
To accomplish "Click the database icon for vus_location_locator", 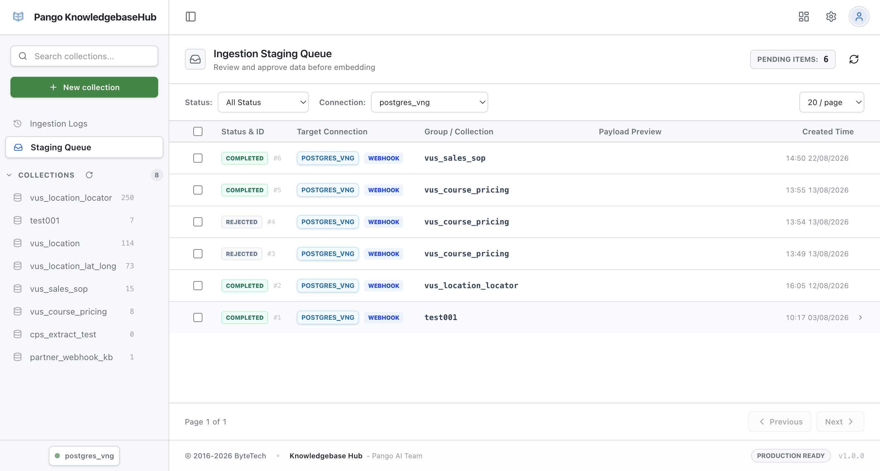I will tap(18, 197).
